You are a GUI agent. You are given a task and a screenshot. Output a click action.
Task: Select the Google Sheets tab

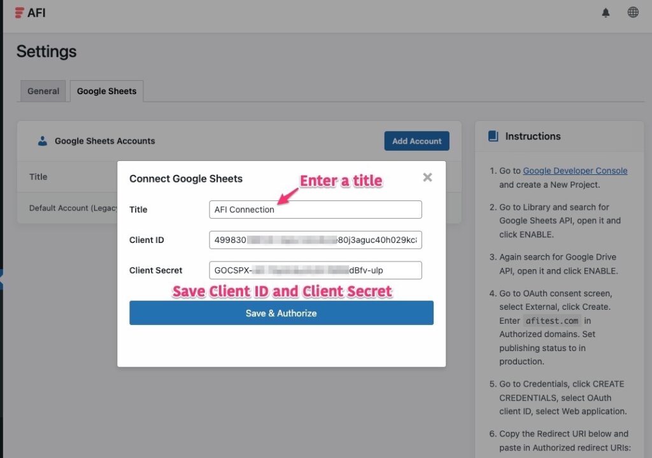[x=106, y=91]
